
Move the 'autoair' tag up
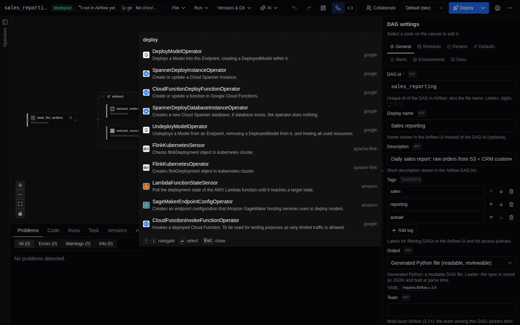coord(491,217)
